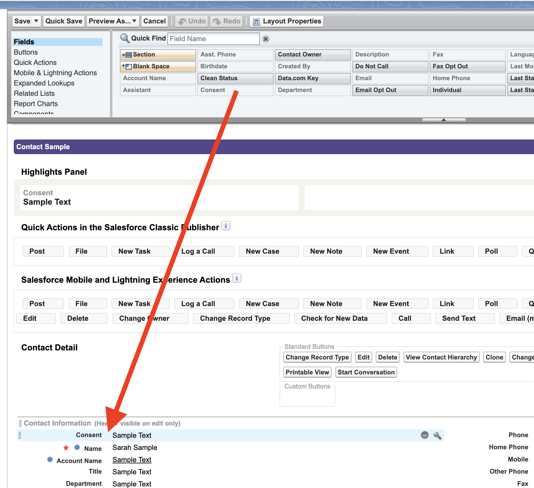Click the Poll action in Classic Publisher
Screen dimensions: 534x488
[497, 251]
